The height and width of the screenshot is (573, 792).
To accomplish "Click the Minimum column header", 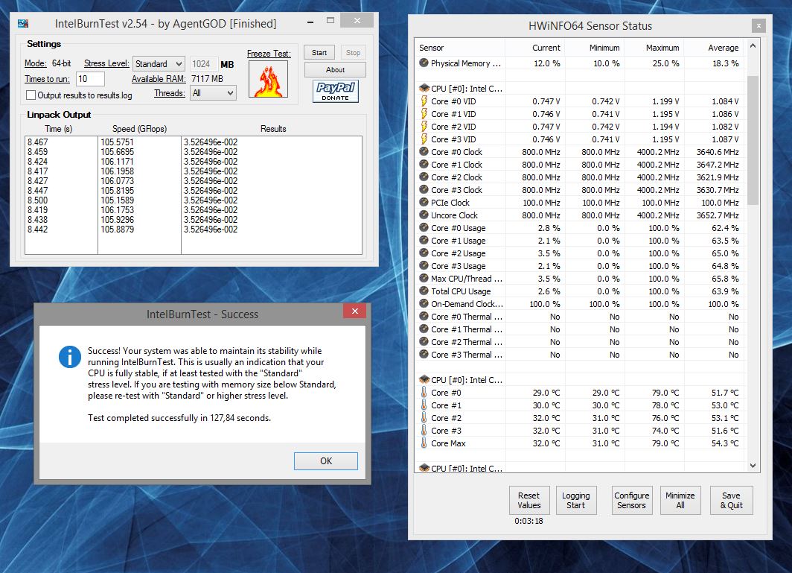I will (594, 48).
